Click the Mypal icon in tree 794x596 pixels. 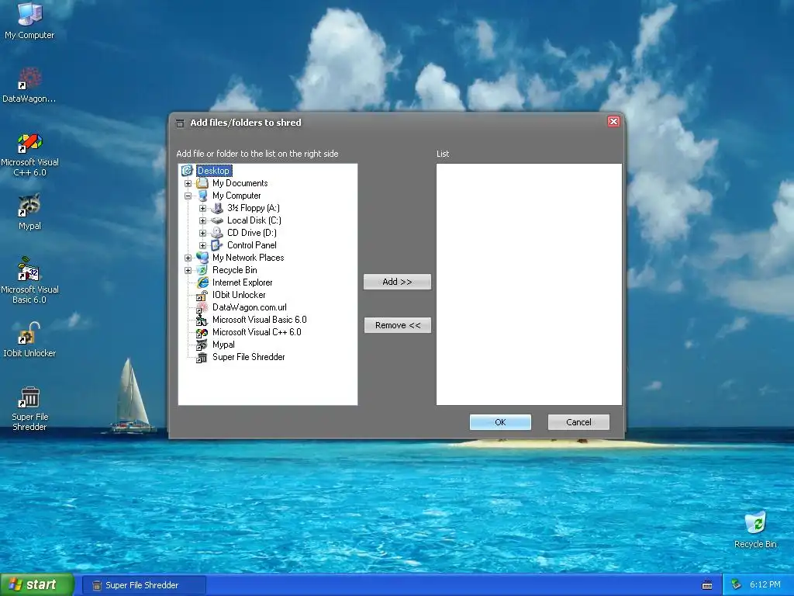pos(202,345)
